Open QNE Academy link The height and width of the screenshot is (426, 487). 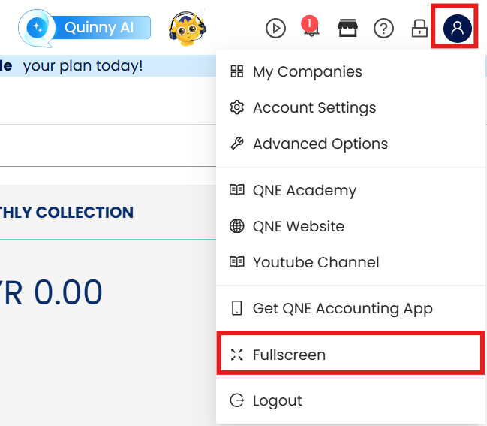click(x=304, y=190)
